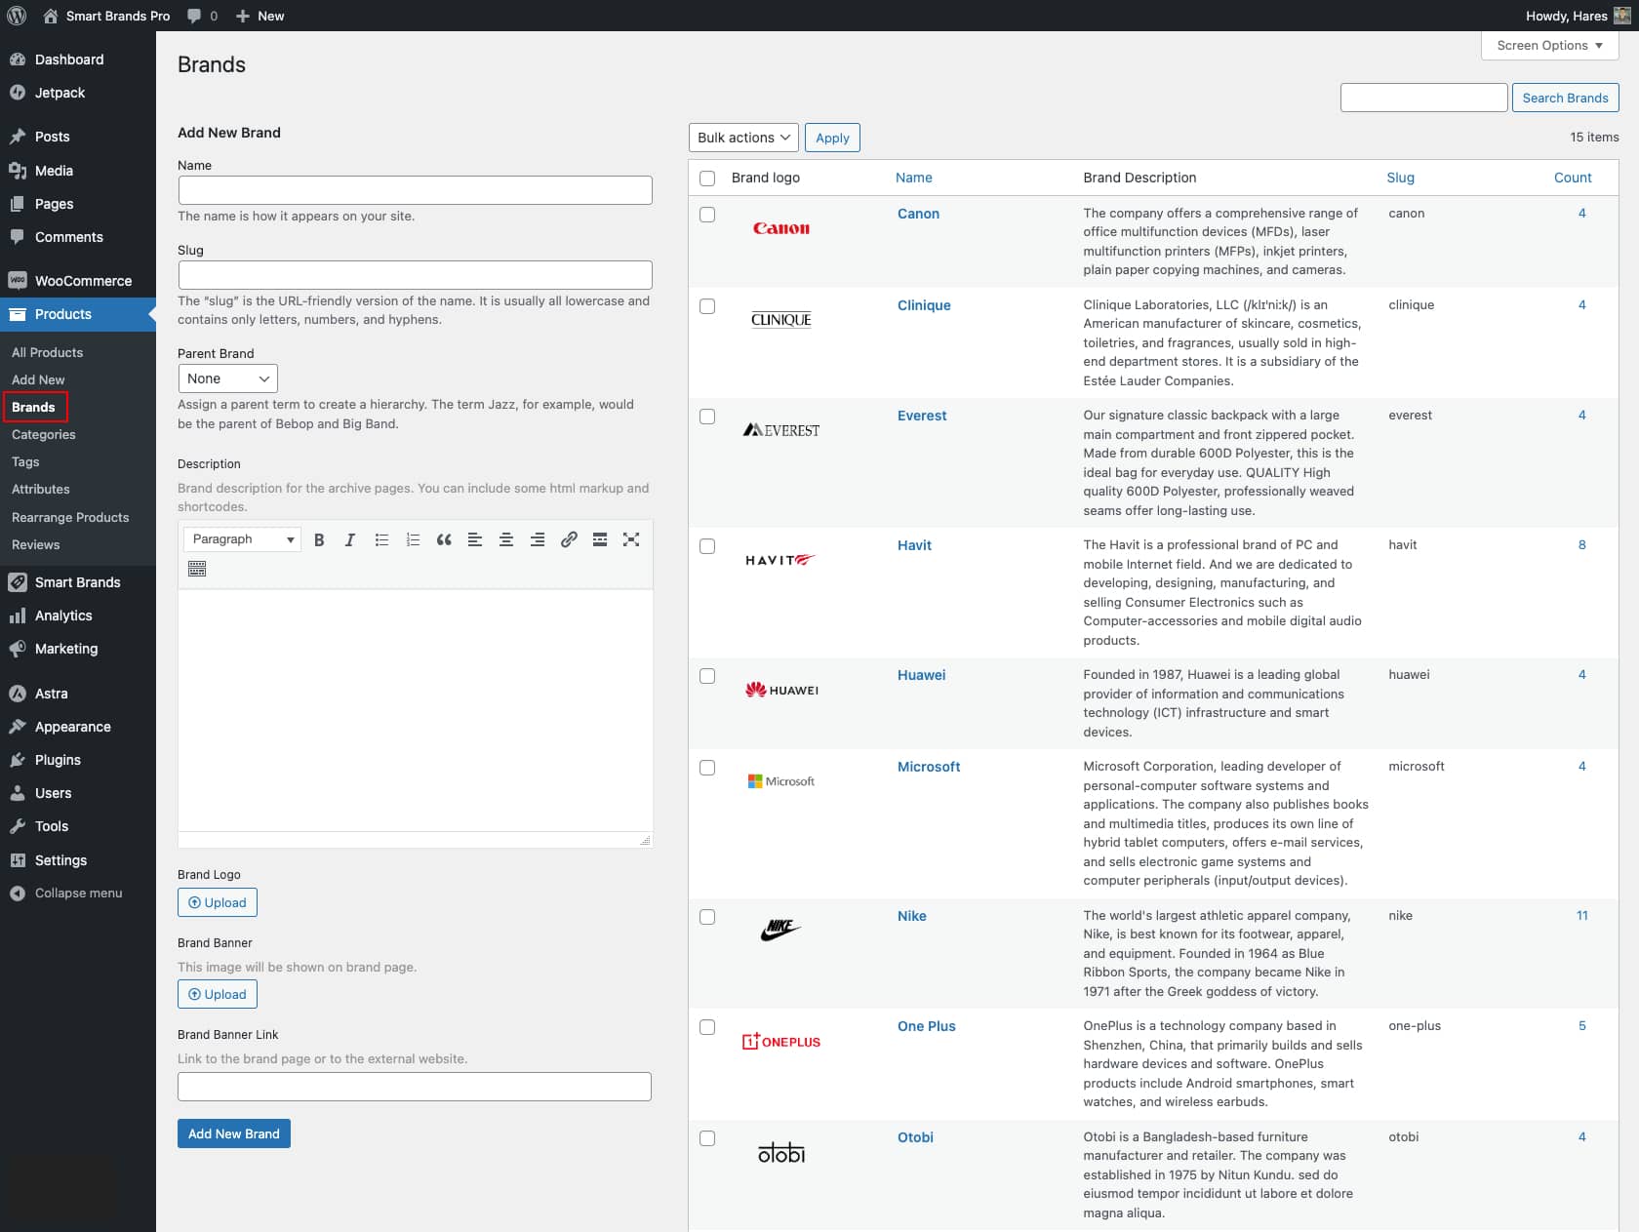Select all brands checkbox in header

tap(707, 179)
